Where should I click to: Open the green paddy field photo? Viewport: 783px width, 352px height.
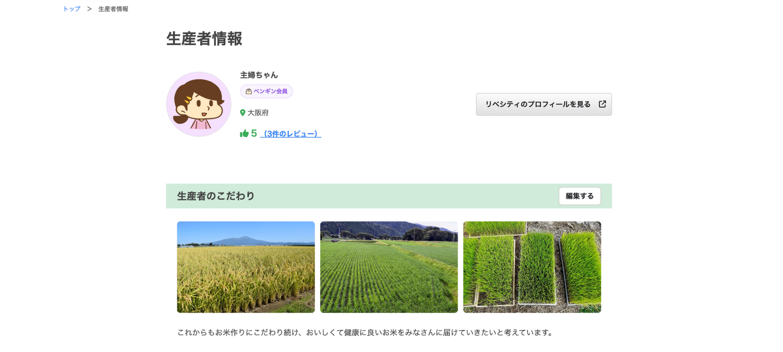coord(389,267)
